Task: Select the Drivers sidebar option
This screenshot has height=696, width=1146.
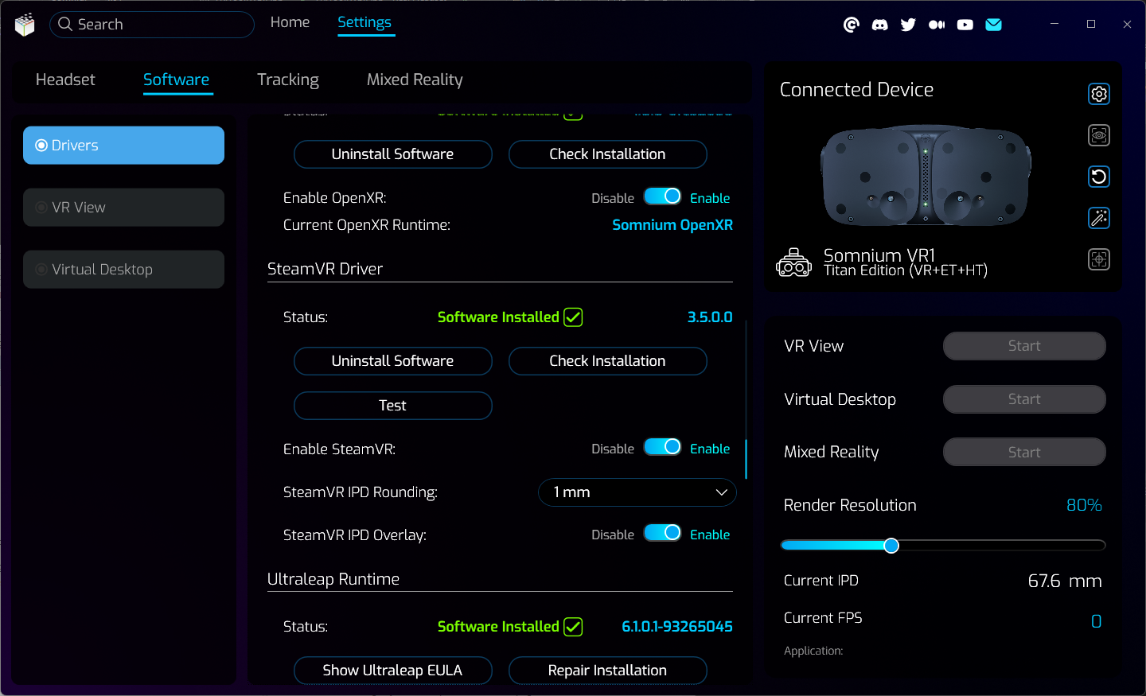Action: point(123,146)
